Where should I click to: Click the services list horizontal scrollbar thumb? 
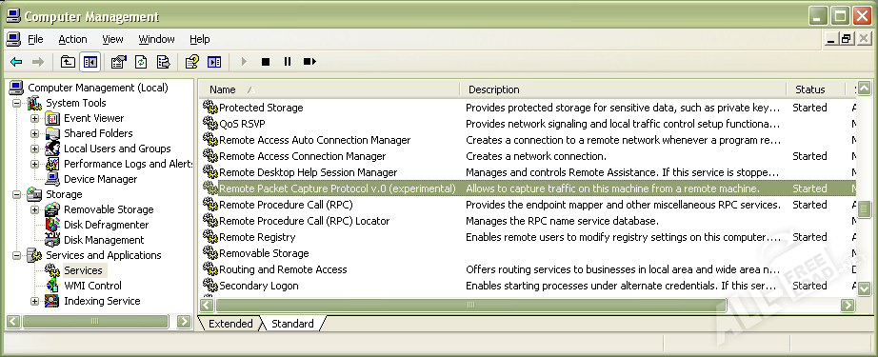[x=471, y=306]
